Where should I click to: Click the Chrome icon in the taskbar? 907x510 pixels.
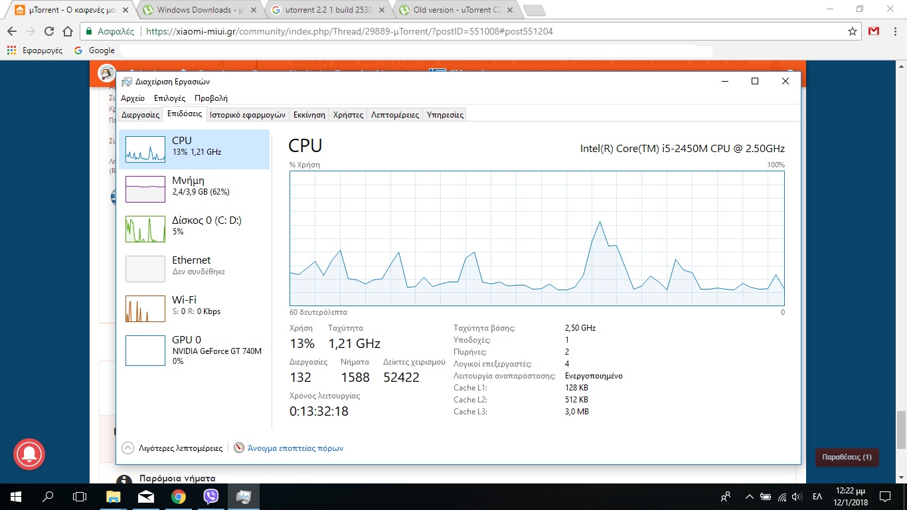179,496
